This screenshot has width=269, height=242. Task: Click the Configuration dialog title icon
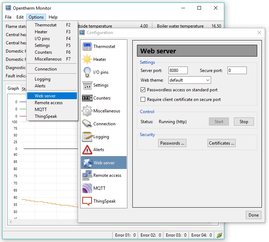click(x=82, y=33)
